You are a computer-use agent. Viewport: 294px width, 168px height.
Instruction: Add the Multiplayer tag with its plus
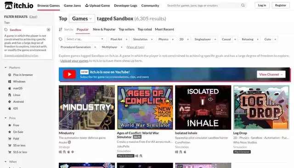122,47
